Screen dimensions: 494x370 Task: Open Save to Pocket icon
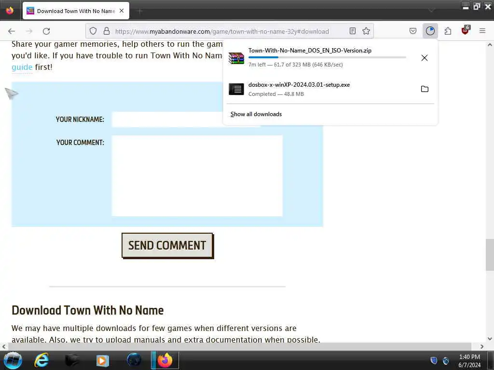(x=413, y=31)
